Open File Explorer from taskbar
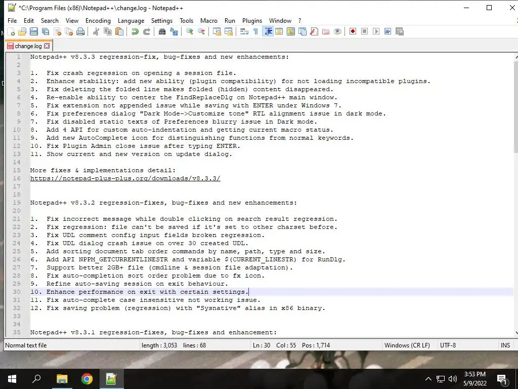518x389 pixels. pyautogui.click(x=62, y=379)
